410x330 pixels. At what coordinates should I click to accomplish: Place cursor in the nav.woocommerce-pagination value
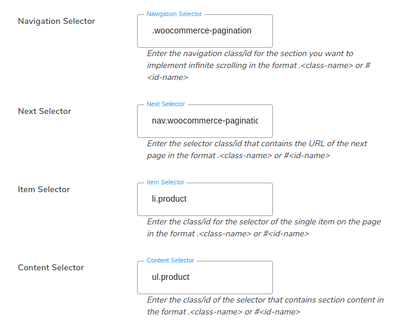tap(204, 121)
